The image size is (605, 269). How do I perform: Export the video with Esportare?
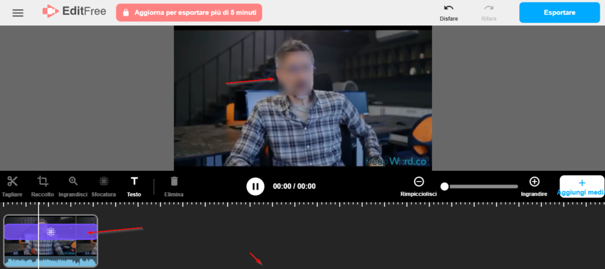(560, 13)
